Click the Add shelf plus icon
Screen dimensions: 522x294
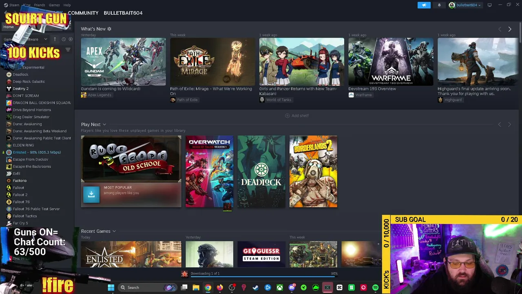(287, 116)
